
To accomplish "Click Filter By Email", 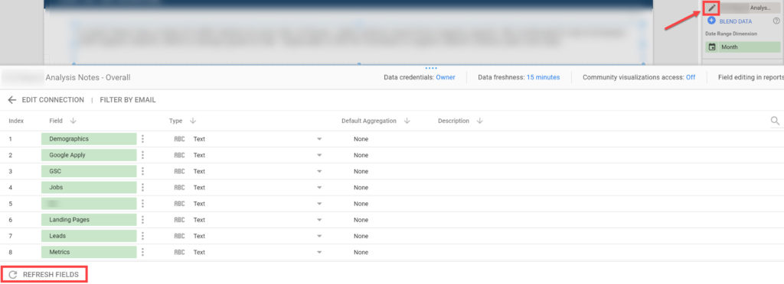I will pos(128,100).
